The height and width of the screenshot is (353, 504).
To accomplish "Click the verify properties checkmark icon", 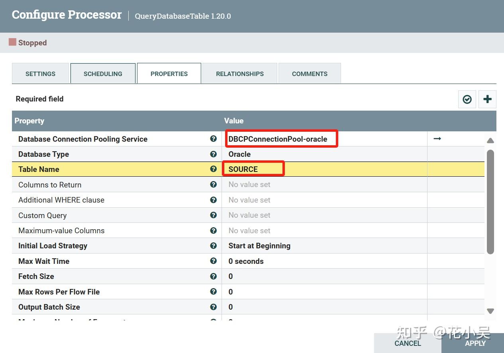I will 467,99.
